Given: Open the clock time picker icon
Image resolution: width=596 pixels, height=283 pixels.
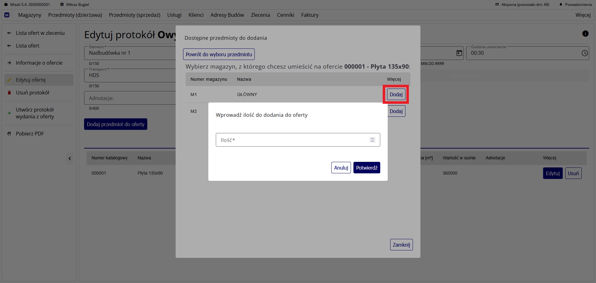Looking at the screenshot, I should pyautogui.click(x=584, y=53).
